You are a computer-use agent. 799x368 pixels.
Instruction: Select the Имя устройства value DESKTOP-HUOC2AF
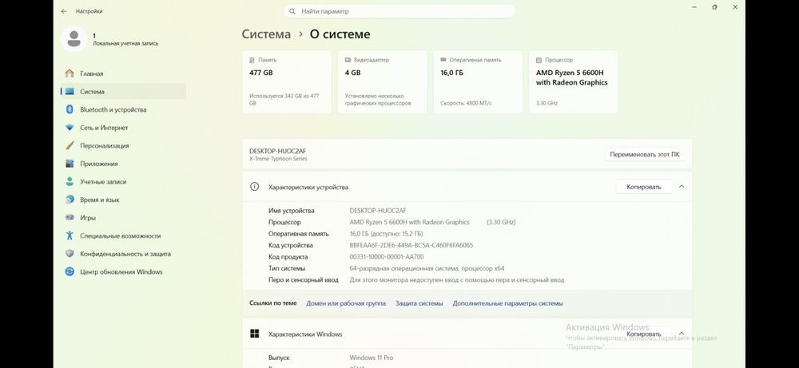(378, 211)
